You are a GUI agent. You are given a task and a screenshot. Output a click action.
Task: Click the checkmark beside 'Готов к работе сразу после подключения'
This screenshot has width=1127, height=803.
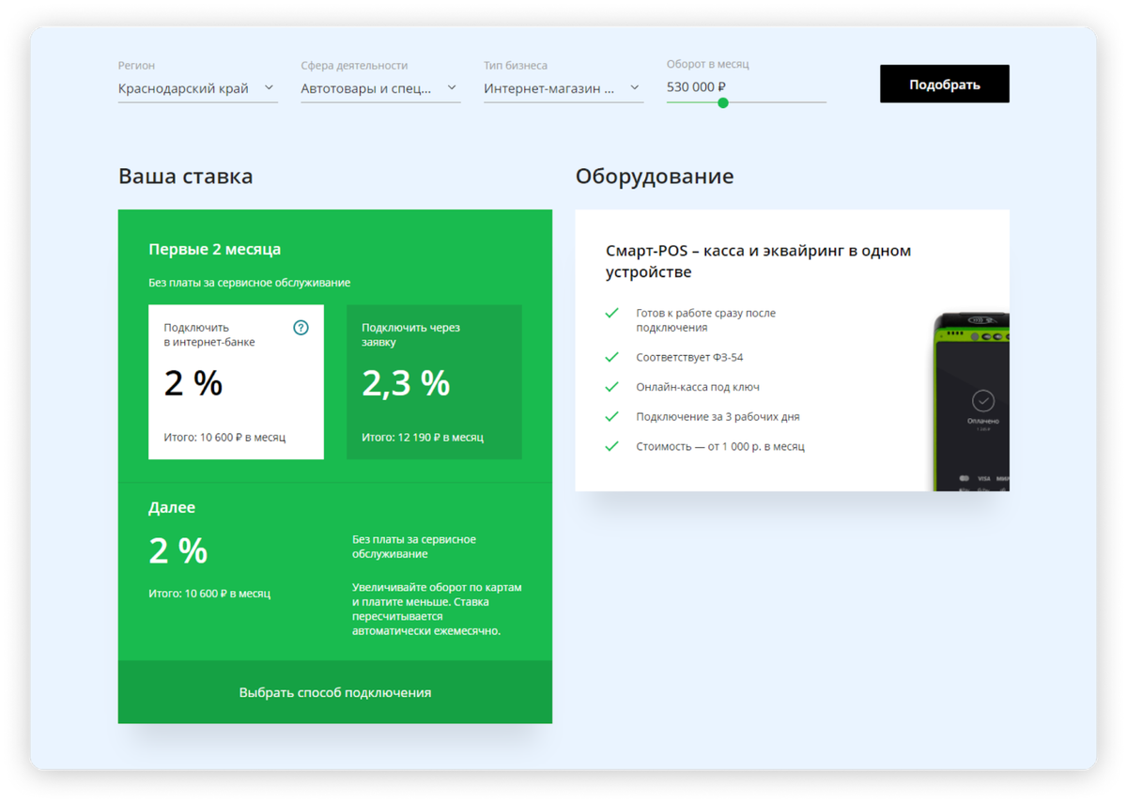[611, 313]
